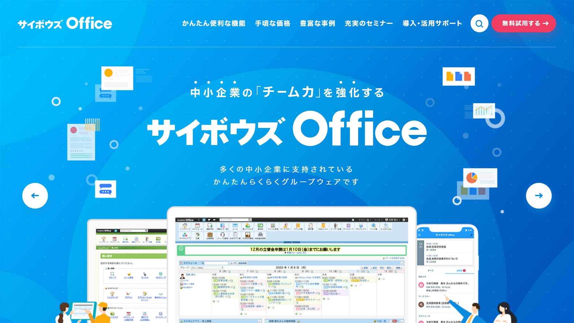Open the すべて tab in phone mockup
This screenshot has height=323, width=574.
click(x=430, y=270)
